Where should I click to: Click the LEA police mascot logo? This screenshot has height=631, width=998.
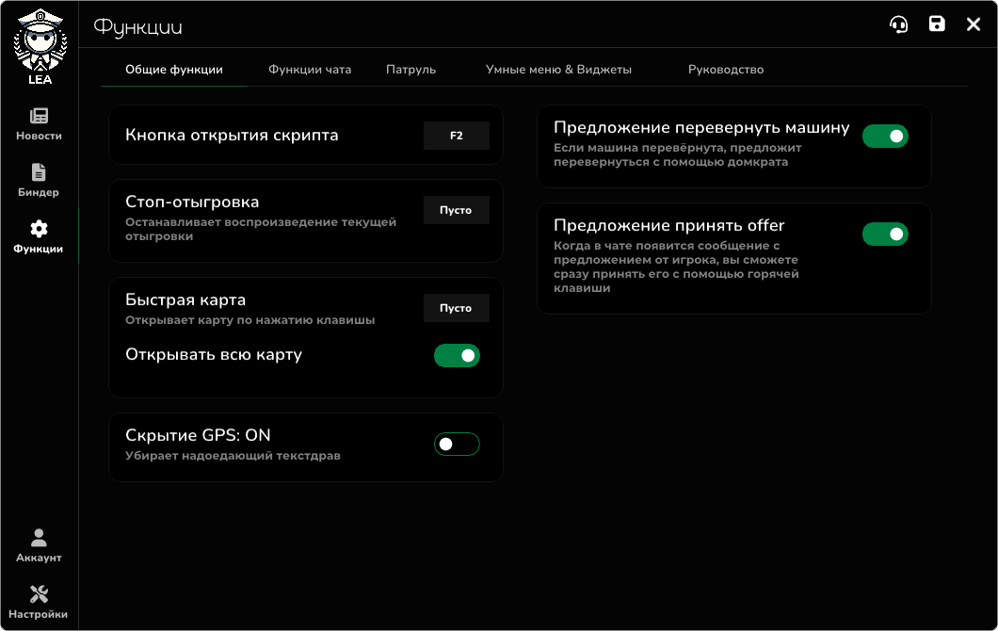click(40, 46)
